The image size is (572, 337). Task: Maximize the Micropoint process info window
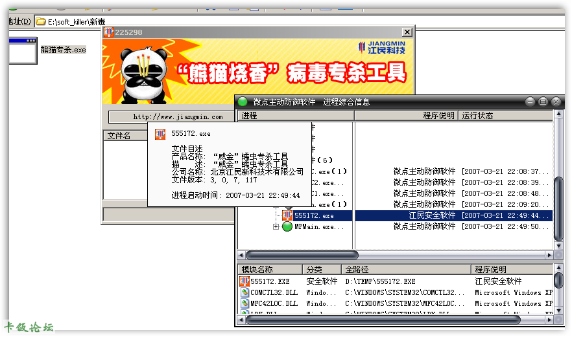[x=543, y=102]
